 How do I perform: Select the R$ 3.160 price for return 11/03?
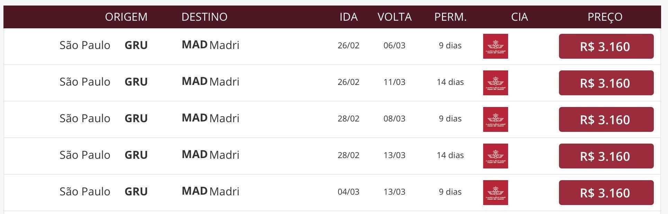(606, 83)
